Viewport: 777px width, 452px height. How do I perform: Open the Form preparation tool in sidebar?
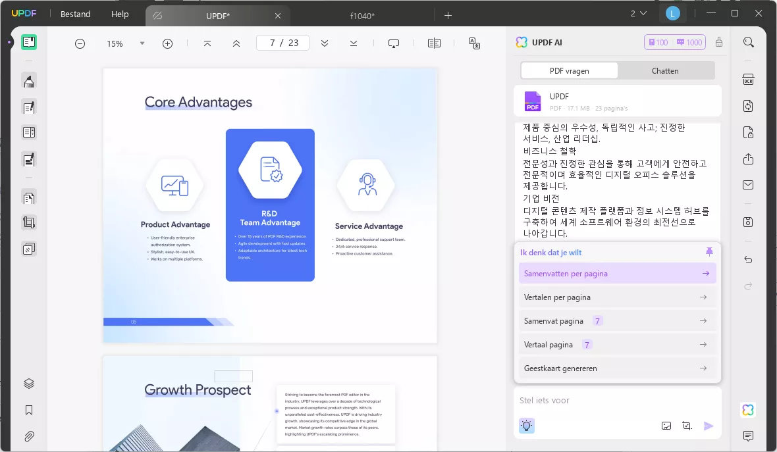[29, 133]
